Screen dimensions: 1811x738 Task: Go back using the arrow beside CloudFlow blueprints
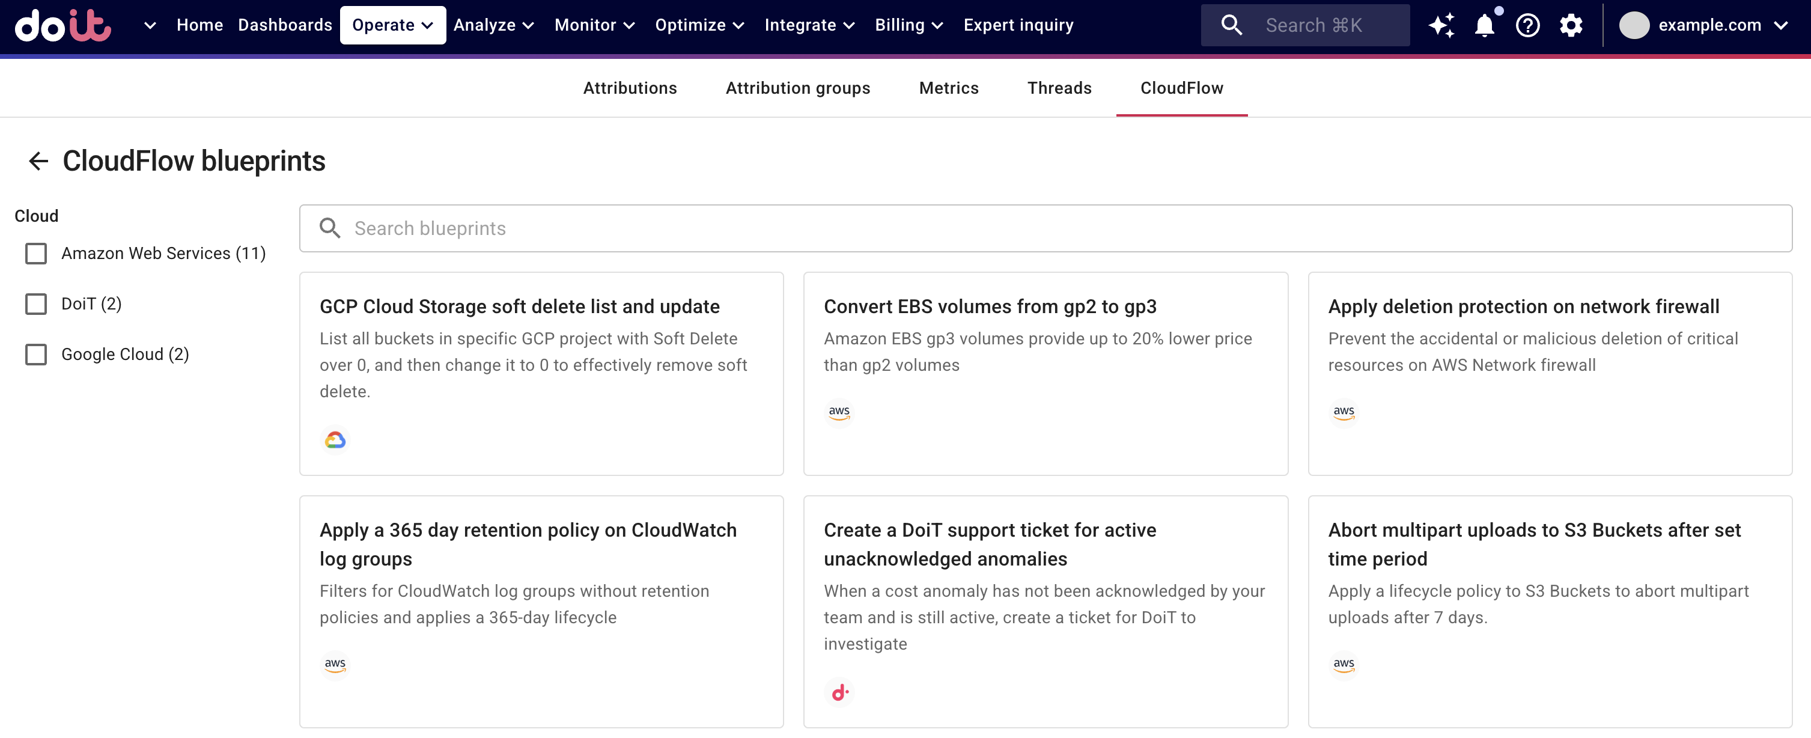38,161
